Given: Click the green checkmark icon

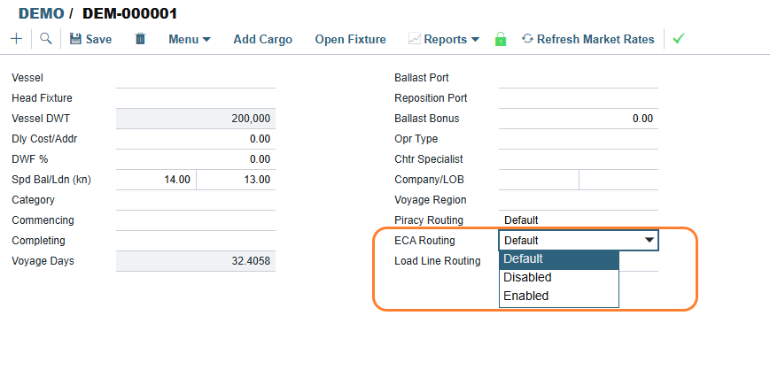Looking at the screenshot, I should tap(679, 39).
